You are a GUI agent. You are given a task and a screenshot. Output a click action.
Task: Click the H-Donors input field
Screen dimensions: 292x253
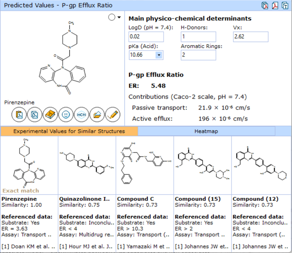[198, 37]
